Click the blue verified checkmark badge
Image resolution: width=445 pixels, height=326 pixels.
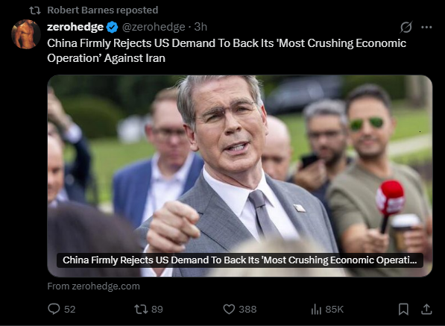point(112,28)
